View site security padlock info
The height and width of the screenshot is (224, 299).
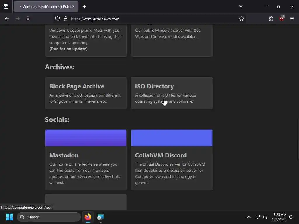click(x=66, y=19)
